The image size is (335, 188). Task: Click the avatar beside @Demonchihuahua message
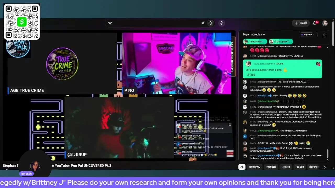tap(245, 113)
